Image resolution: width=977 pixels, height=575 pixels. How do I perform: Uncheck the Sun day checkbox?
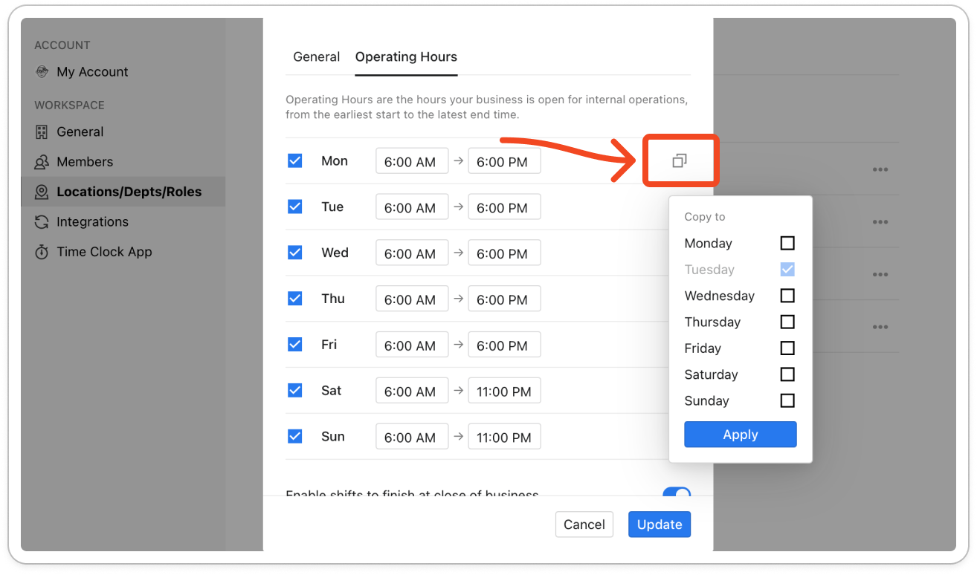(295, 437)
